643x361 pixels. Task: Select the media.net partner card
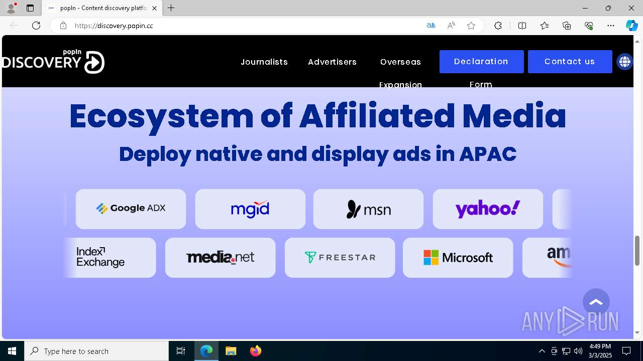220,257
